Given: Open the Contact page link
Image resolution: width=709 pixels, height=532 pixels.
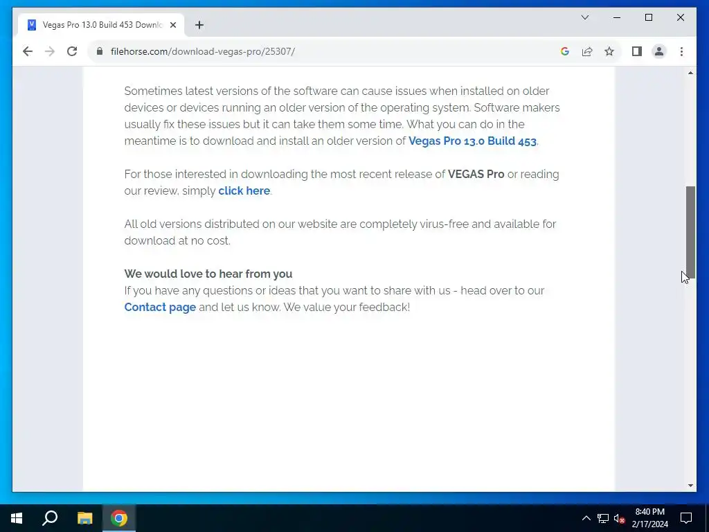Looking at the screenshot, I should click(160, 307).
